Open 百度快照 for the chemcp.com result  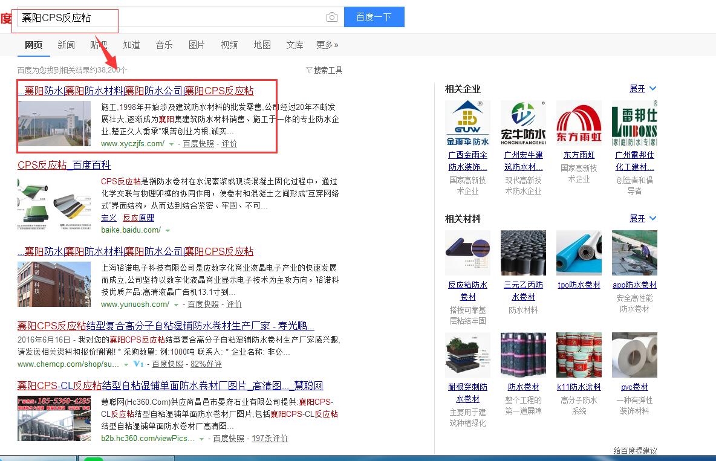[168, 364]
